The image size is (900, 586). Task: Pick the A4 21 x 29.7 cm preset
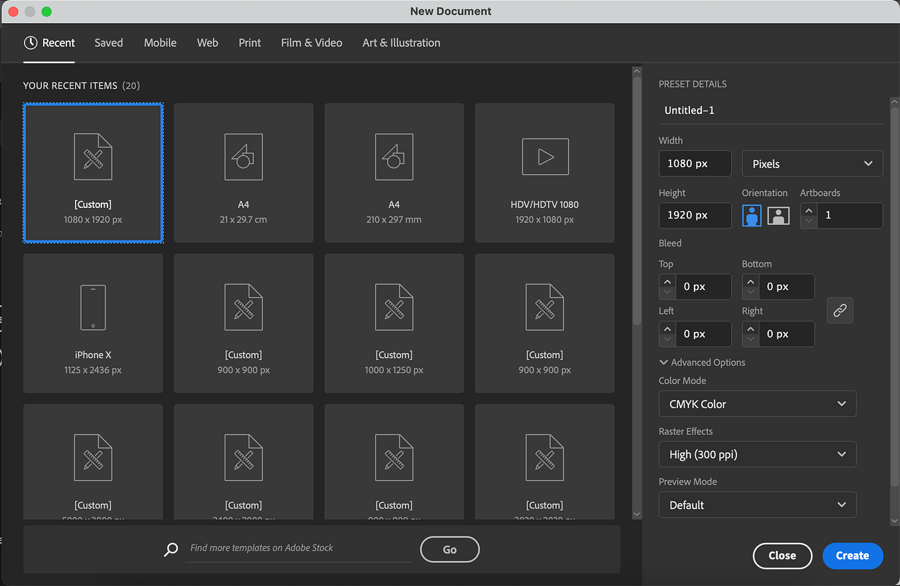pos(243,173)
